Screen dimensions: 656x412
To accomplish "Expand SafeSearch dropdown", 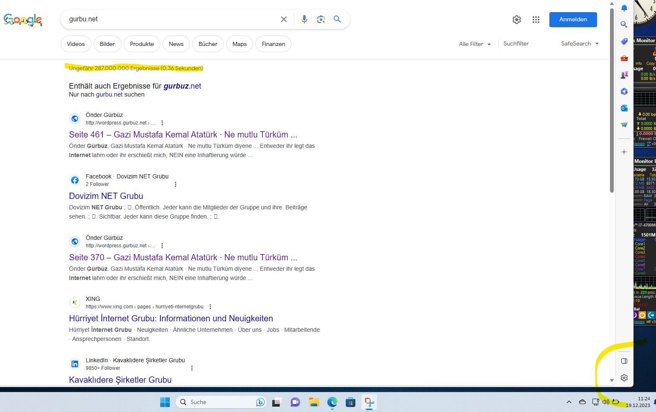I will [x=580, y=43].
